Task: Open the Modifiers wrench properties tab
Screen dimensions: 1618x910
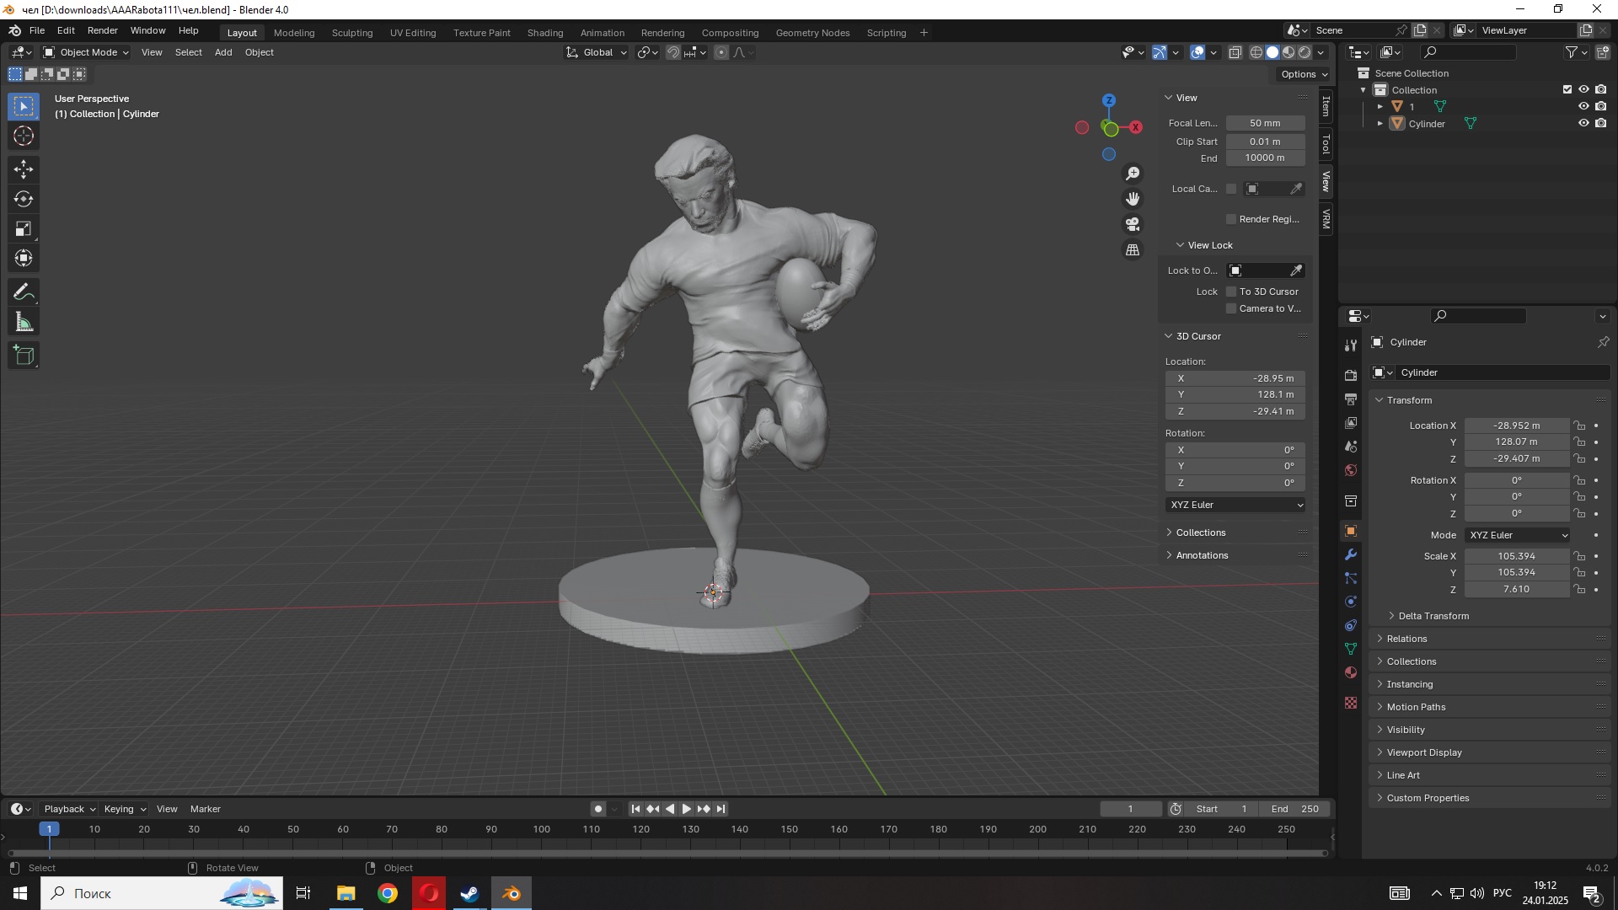Action: point(1351,554)
